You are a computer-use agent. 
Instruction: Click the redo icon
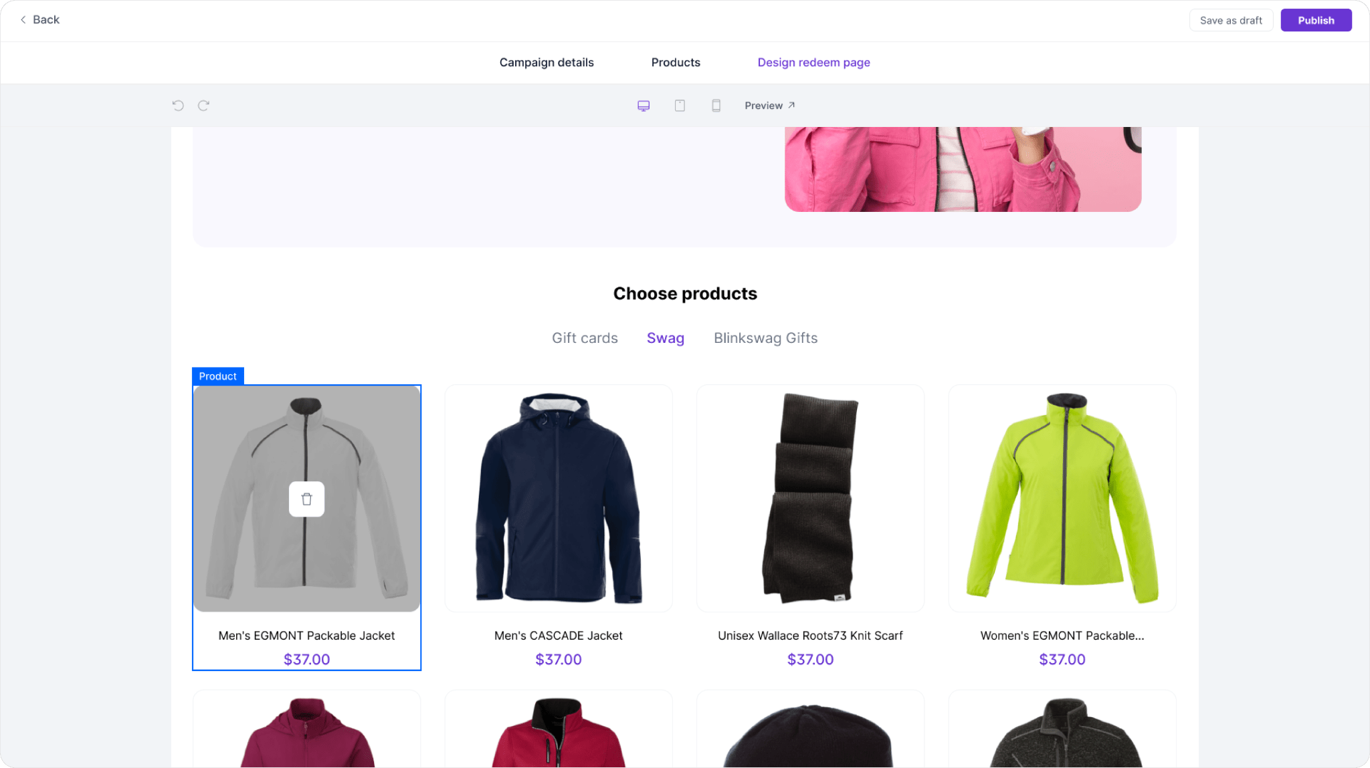(203, 106)
